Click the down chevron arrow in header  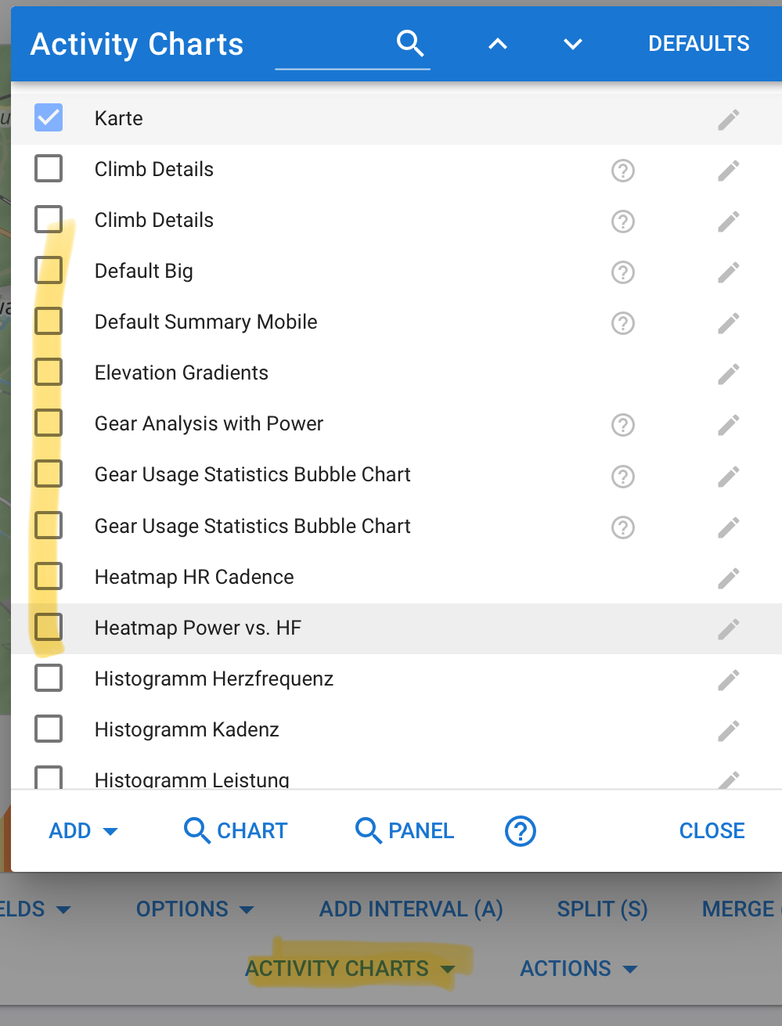pos(573,45)
